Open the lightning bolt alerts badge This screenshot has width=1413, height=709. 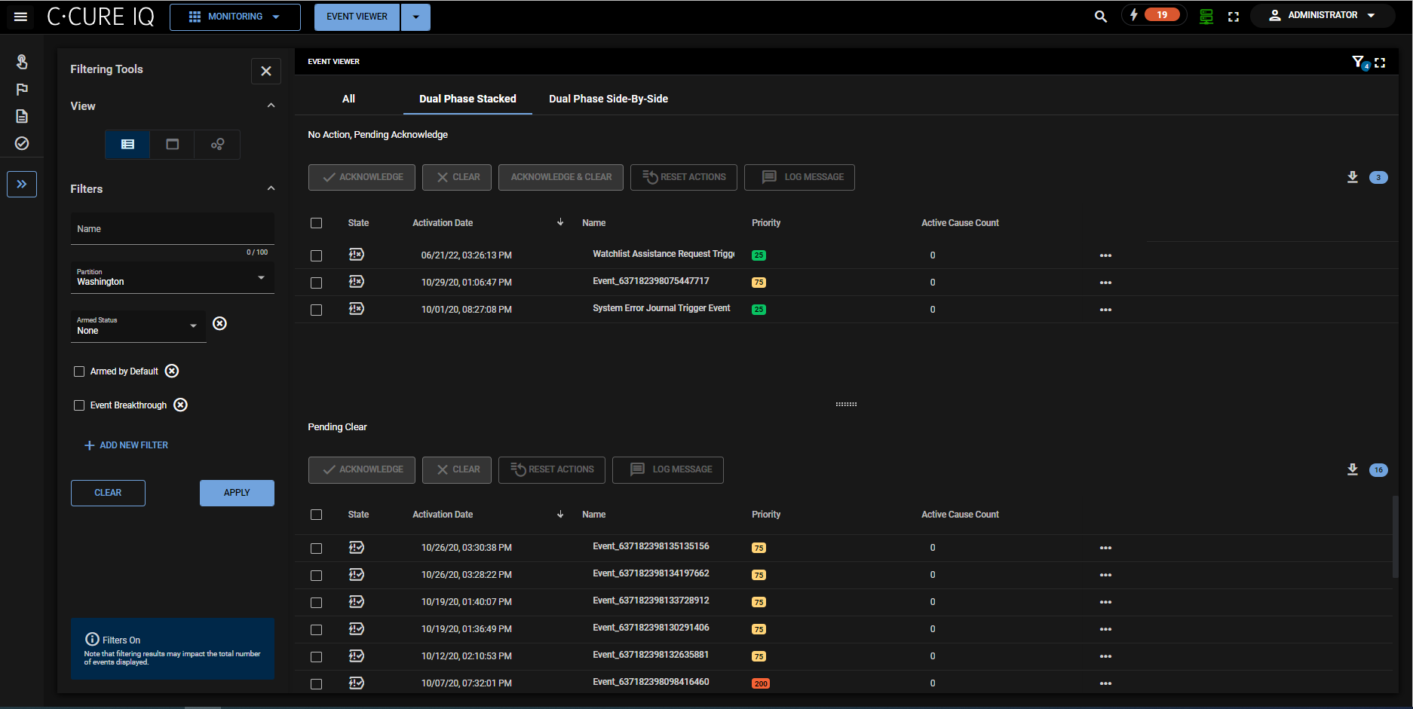pos(1154,15)
